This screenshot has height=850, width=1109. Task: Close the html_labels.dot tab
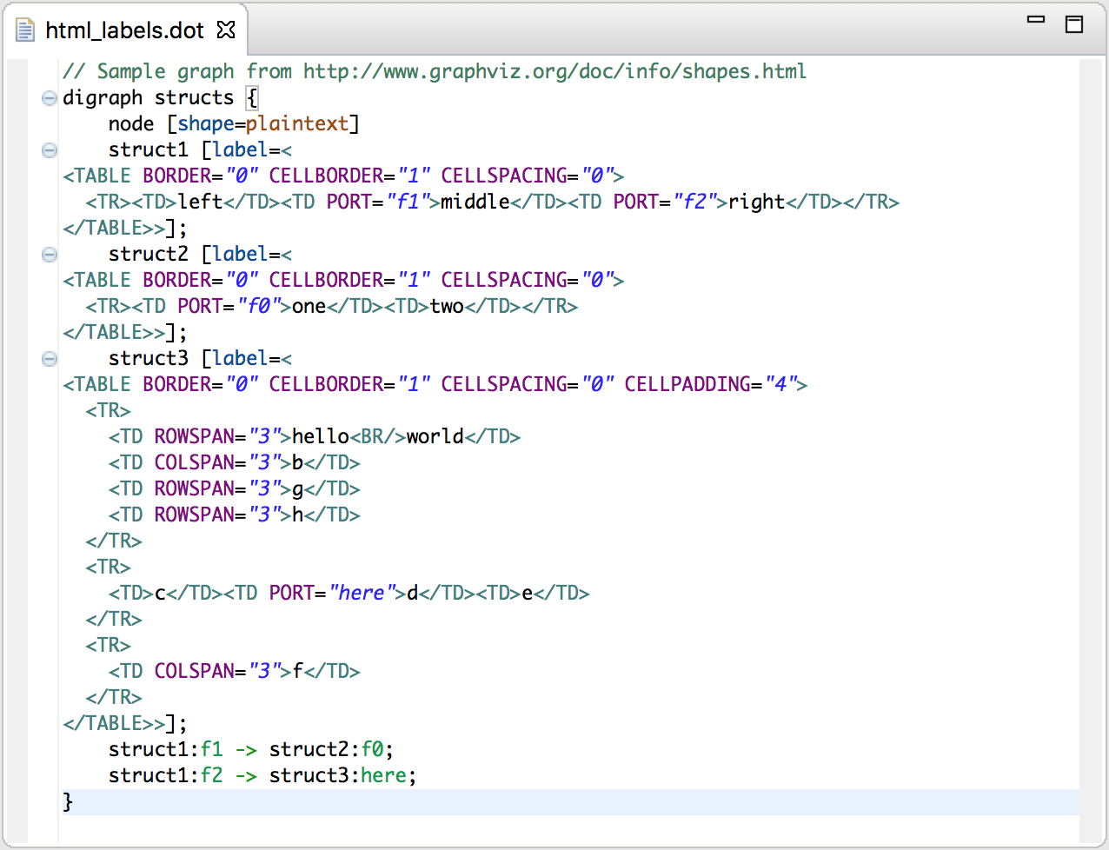point(226,30)
